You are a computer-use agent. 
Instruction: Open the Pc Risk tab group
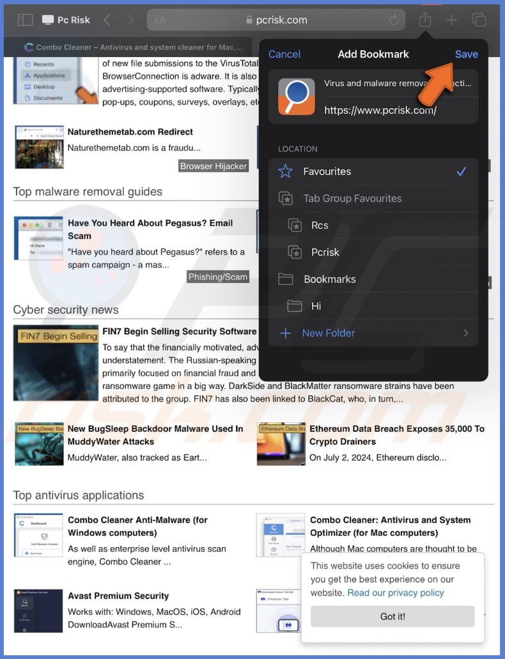[x=66, y=20]
